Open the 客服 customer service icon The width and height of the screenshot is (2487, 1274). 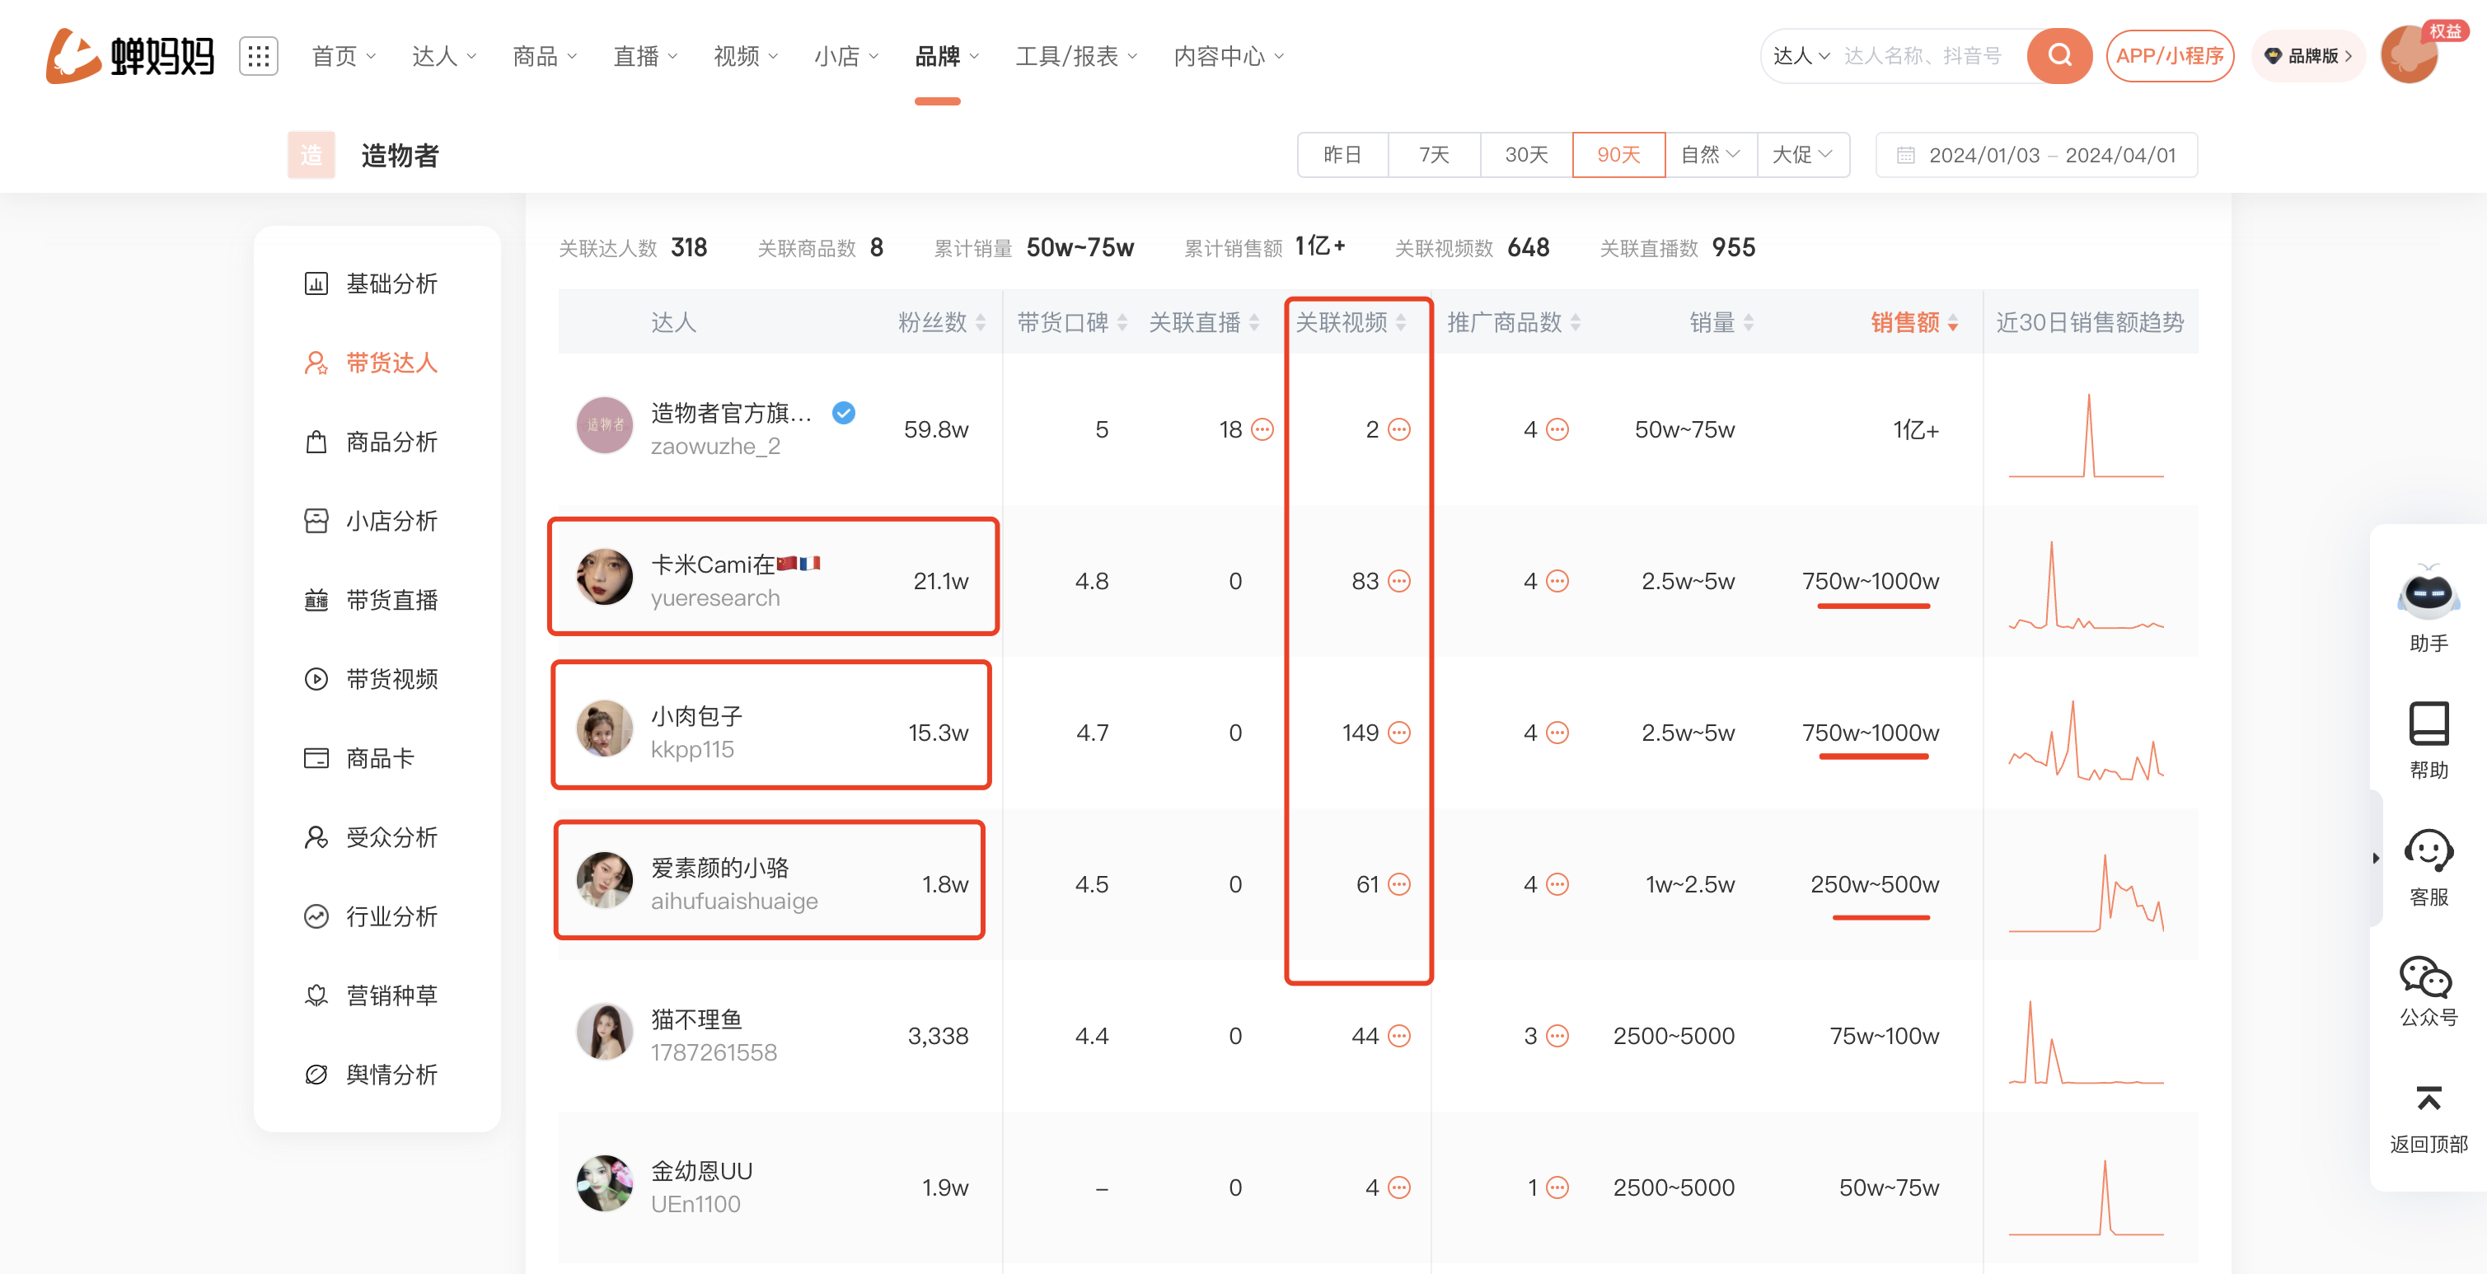pos(2428,853)
